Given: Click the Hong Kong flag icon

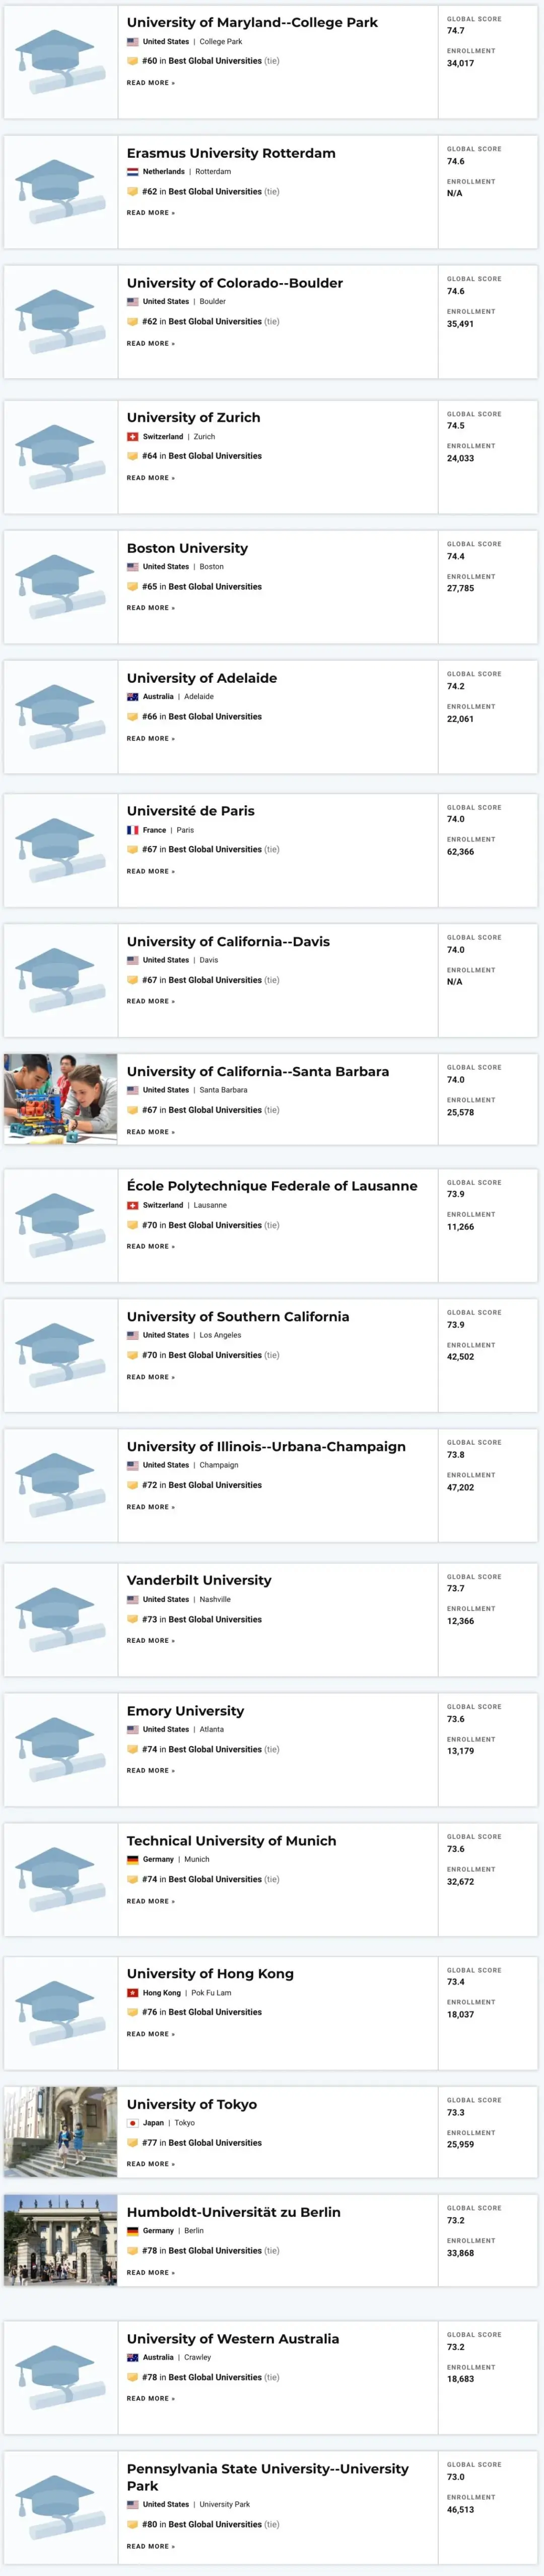Looking at the screenshot, I should pyautogui.click(x=132, y=1993).
